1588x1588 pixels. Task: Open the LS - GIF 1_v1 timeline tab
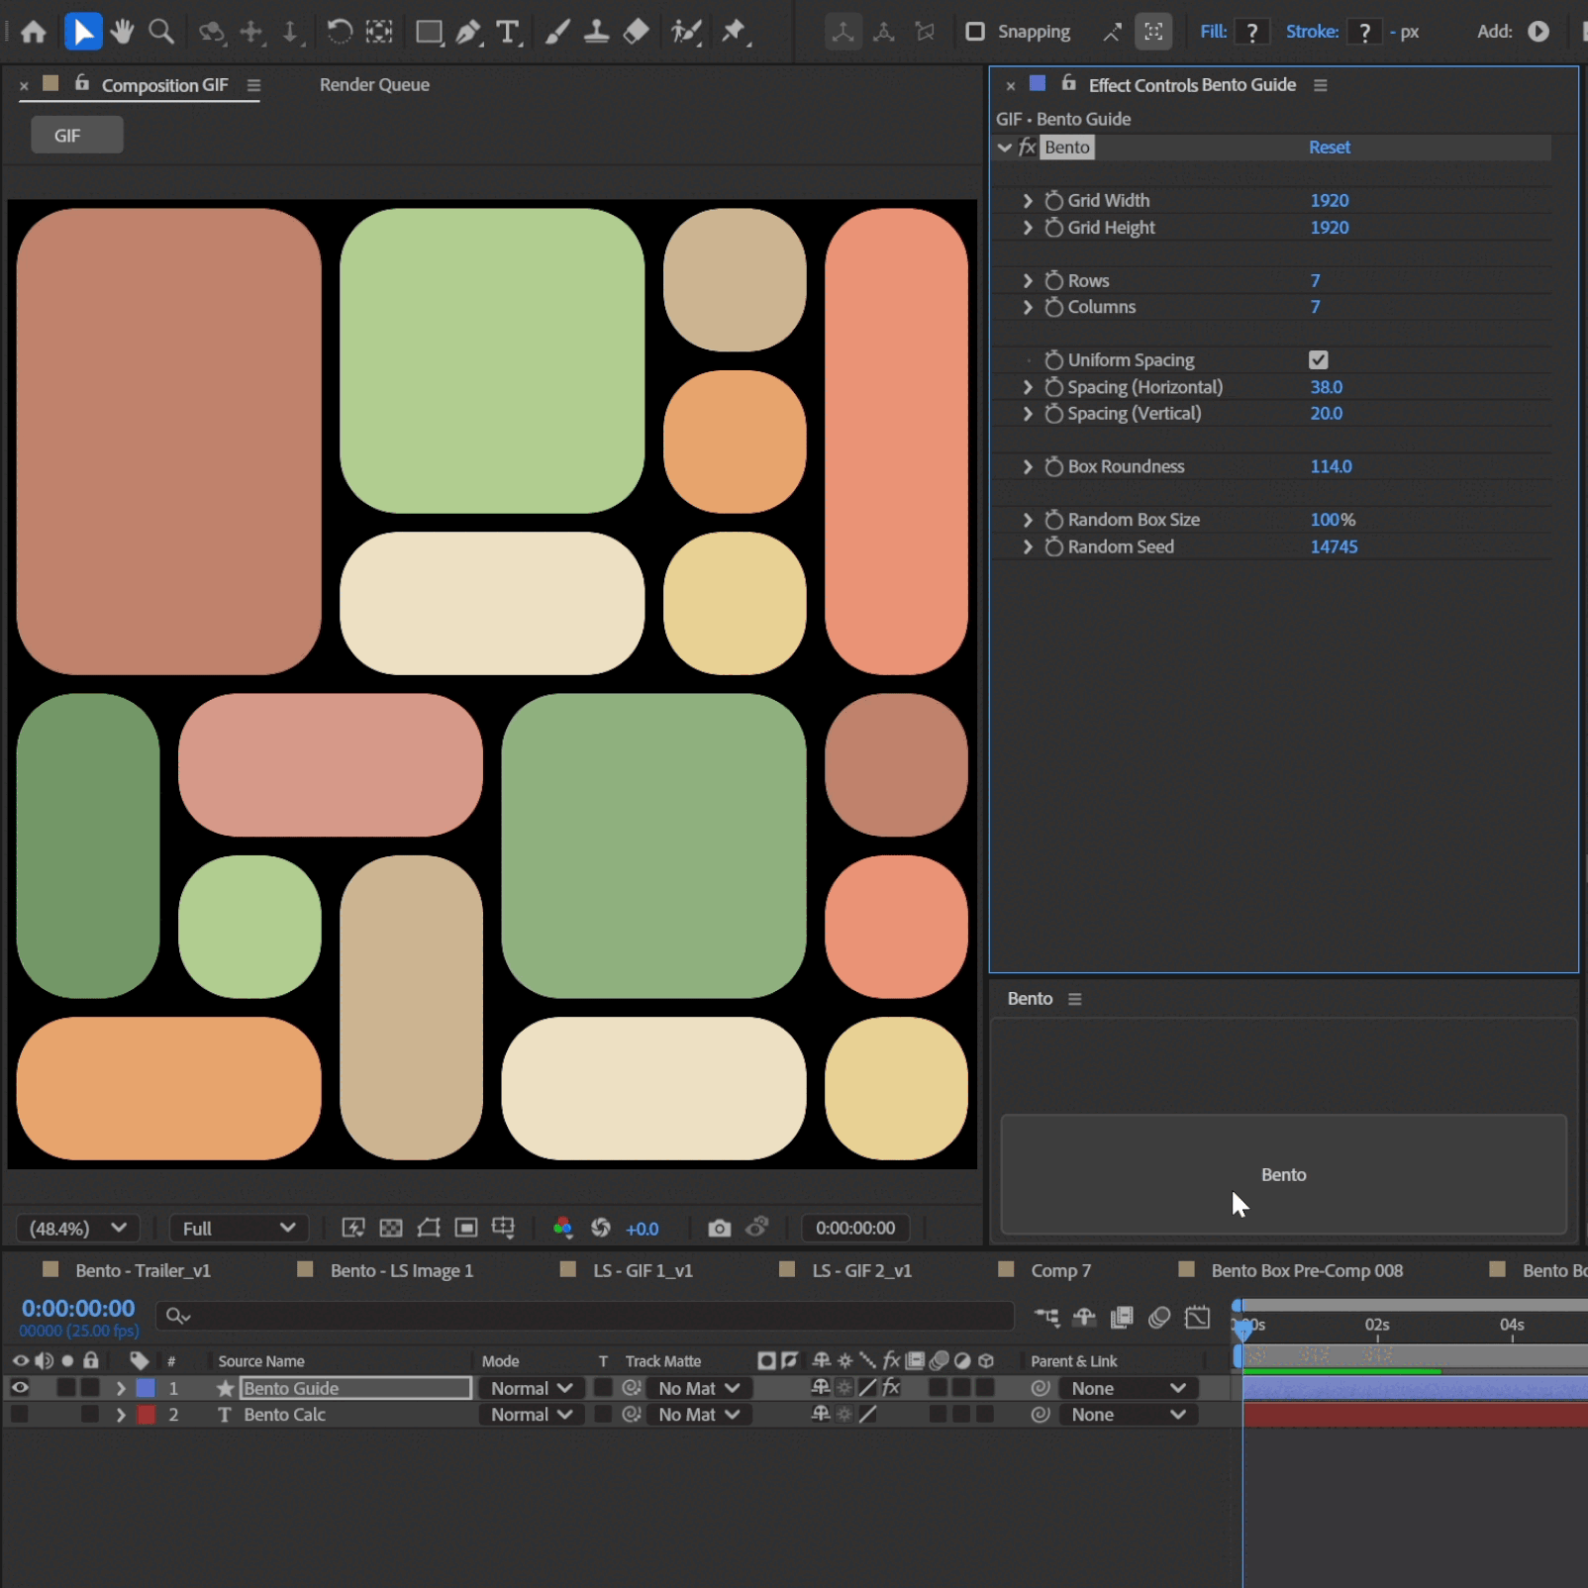pyautogui.click(x=643, y=1270)
